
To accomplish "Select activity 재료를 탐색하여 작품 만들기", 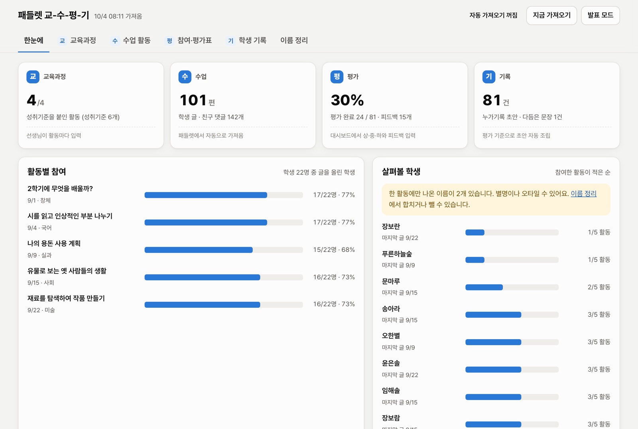I will pyautogui.click(x=66, y=298).
